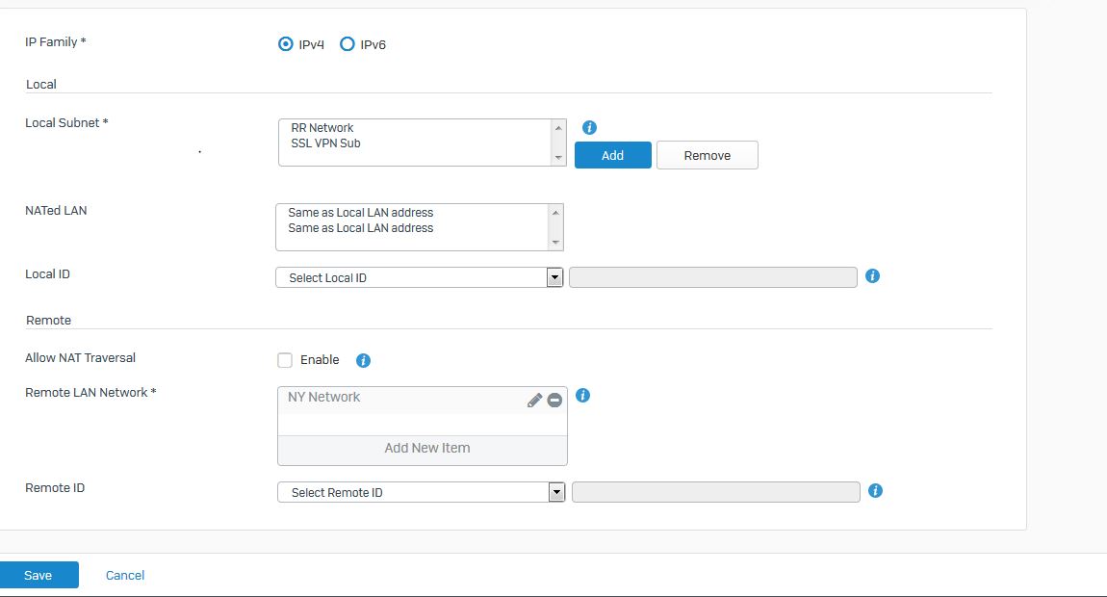The height and width of the screenshot is (597, 1107).
Task: Click Add button for Local Subnet
Action: [612, 155]
